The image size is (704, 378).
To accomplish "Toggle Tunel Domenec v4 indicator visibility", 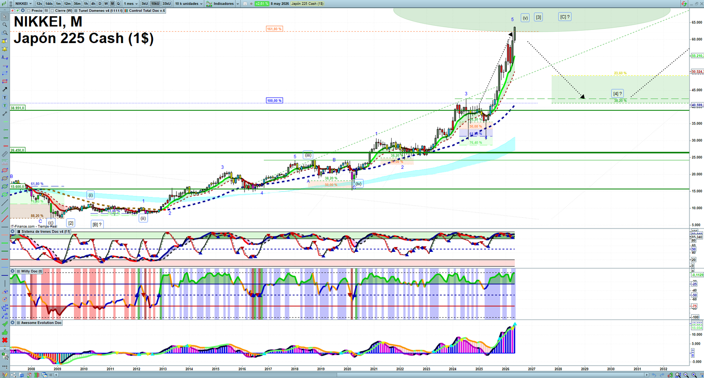I will pos(76,11).
